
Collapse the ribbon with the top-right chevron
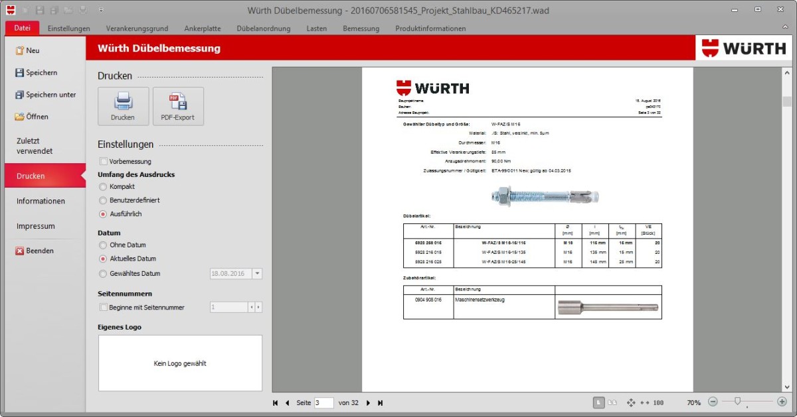pos(785,27)
